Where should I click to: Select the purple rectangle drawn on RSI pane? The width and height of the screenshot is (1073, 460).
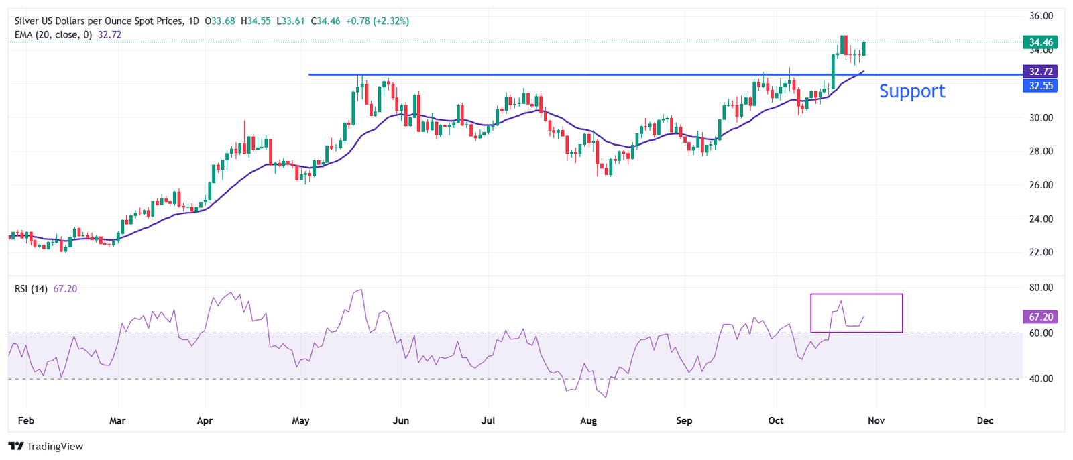(x=856, y=294)
